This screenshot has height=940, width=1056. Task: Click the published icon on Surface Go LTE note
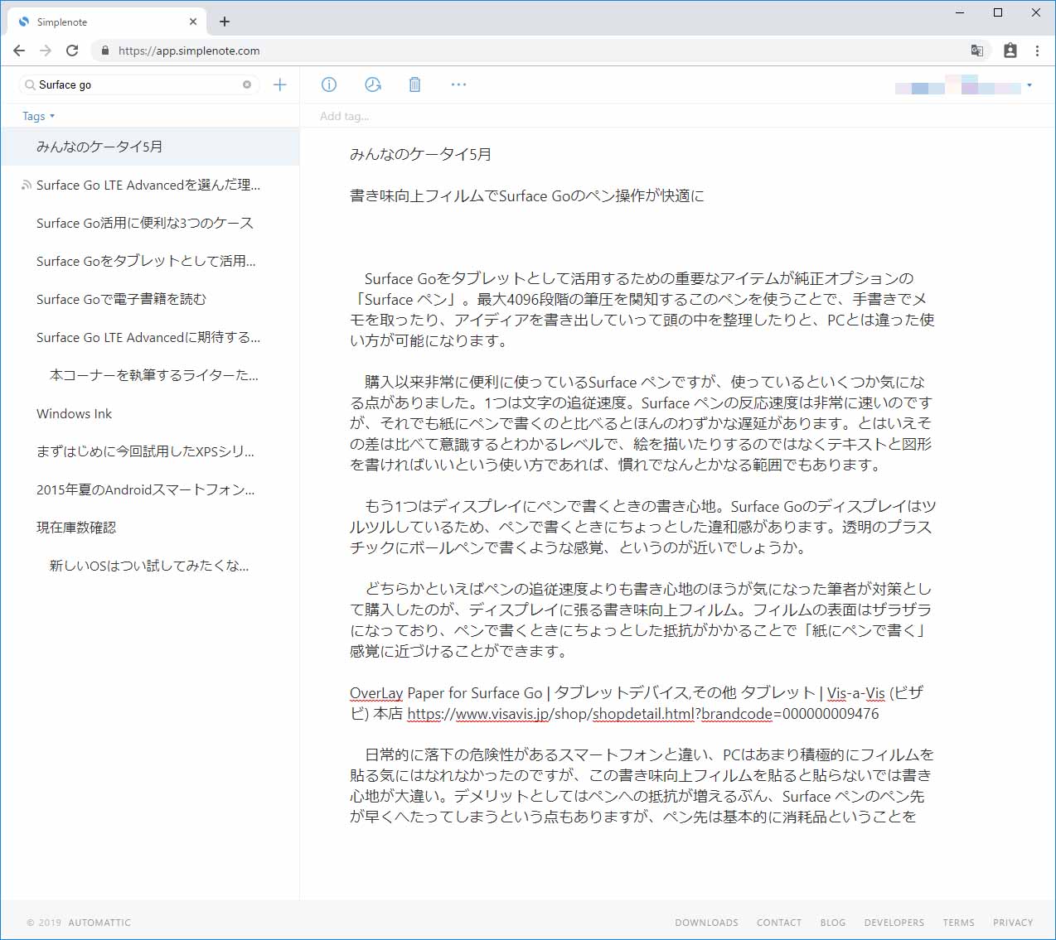coord(27,185)
